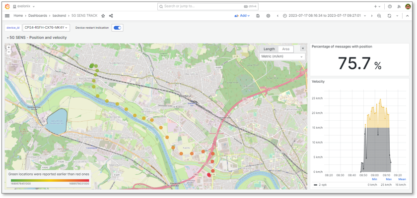Select the Length measure tab
The image size is (417, 198).
tap(269, 49)
